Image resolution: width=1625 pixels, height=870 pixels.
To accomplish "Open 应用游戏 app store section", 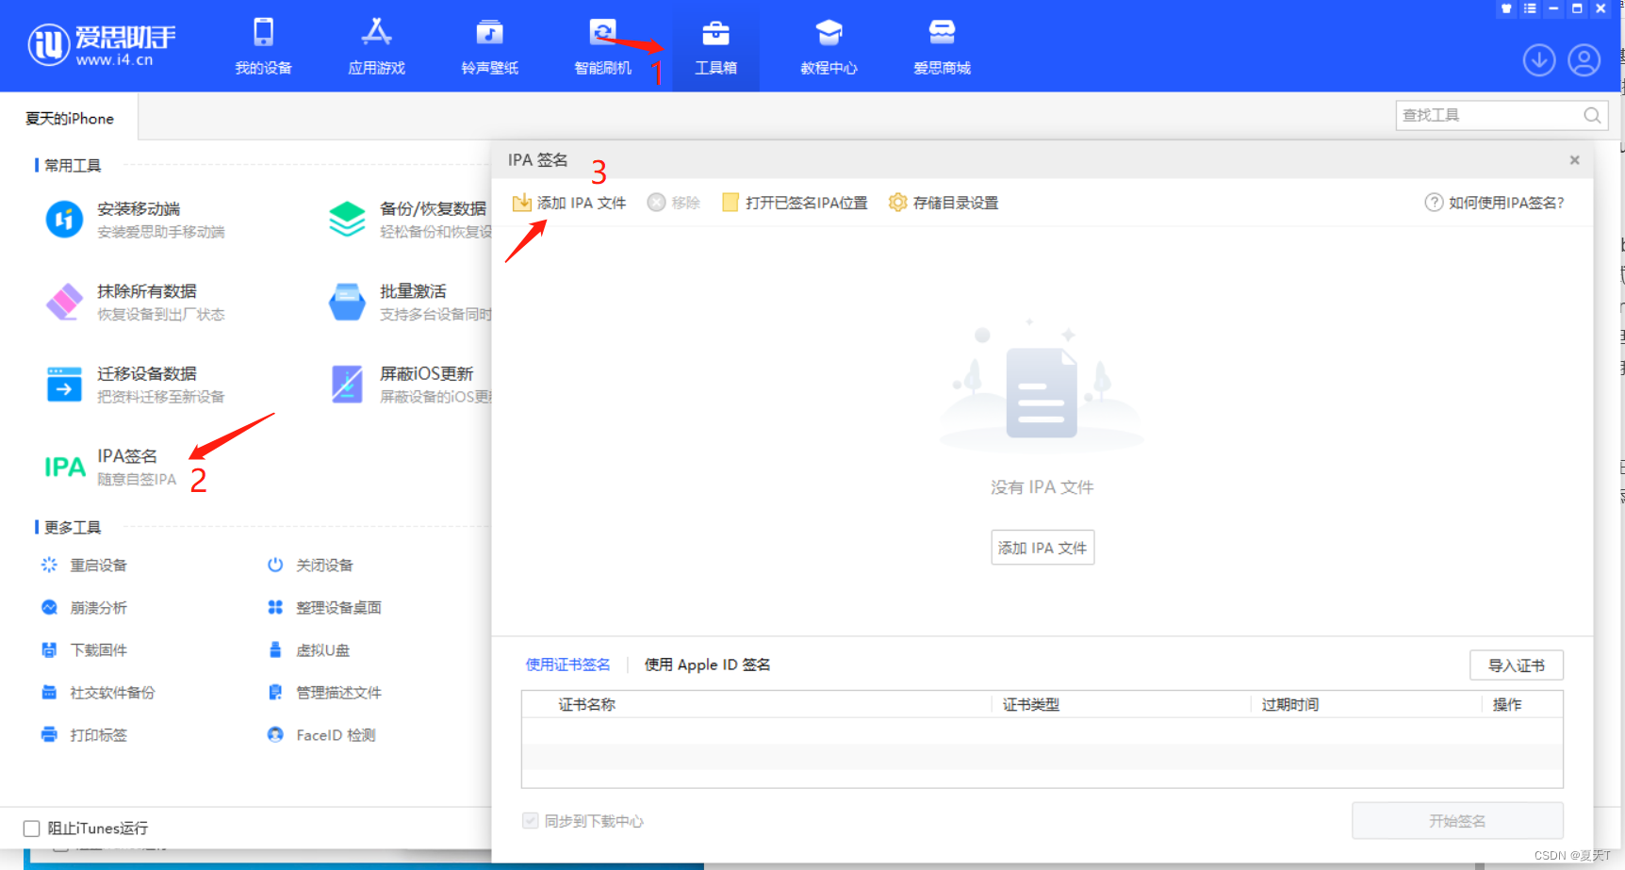I will click(376, 45).
